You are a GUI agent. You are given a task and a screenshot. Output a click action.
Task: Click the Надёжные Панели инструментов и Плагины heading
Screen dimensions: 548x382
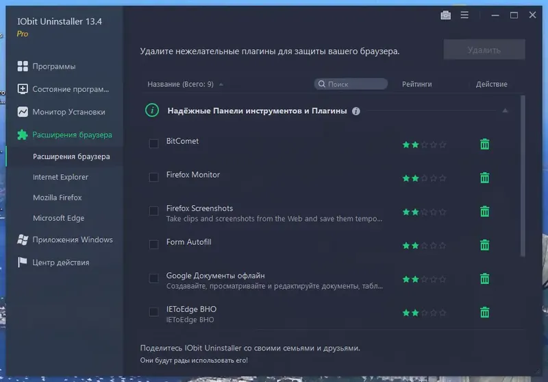258,111
